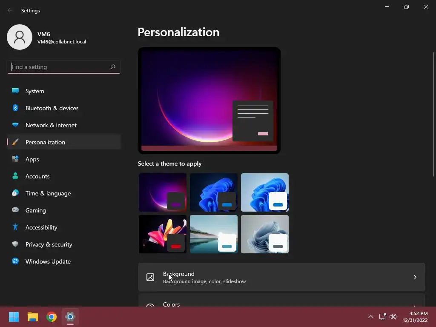Apply the light blue bloom theme
The width and height of the screenshot is (436, 327).
(265, 192)
